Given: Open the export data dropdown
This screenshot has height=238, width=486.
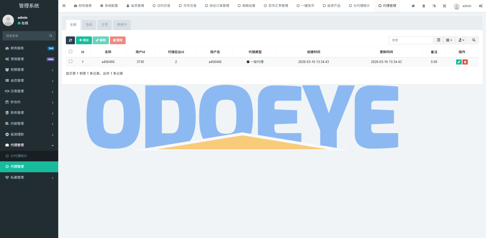Looking at the screenshot, I should [461, 40].
